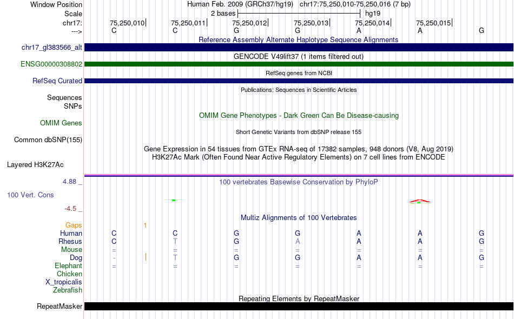Screen dimensions: 514x319
Task: Click the Scale label
Action: pos(73,14)
